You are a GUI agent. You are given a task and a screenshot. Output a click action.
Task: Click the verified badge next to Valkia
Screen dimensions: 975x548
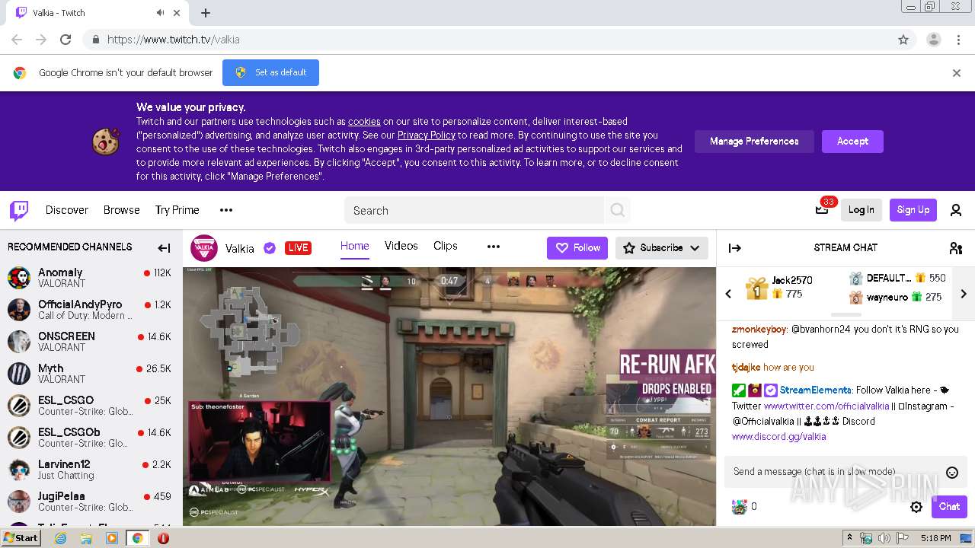coord(269,248)
